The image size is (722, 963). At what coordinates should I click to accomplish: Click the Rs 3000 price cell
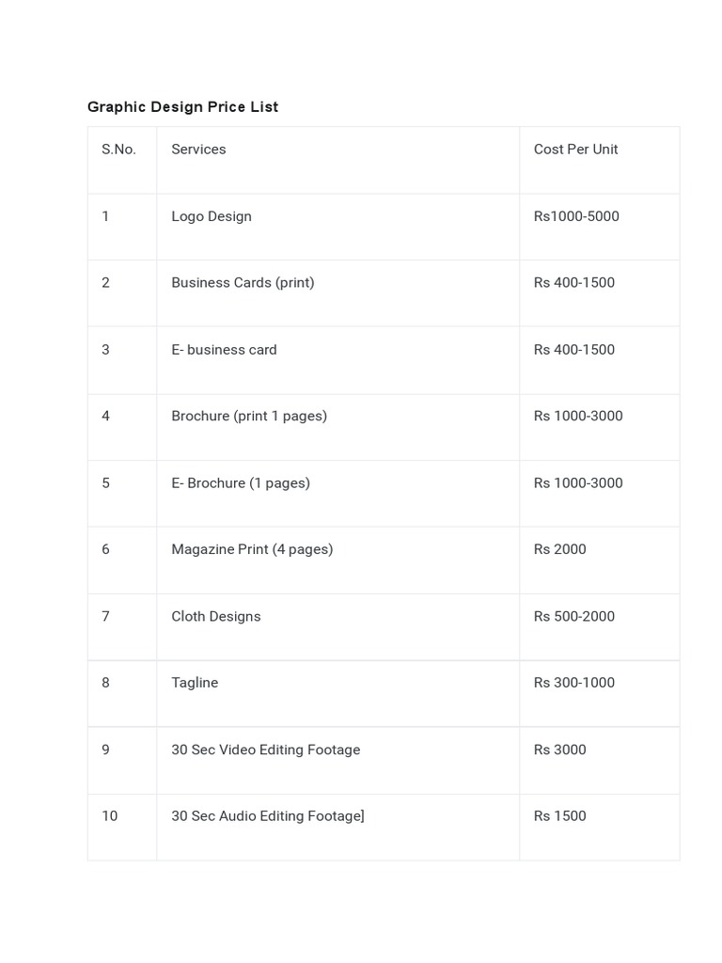(559, 750)
